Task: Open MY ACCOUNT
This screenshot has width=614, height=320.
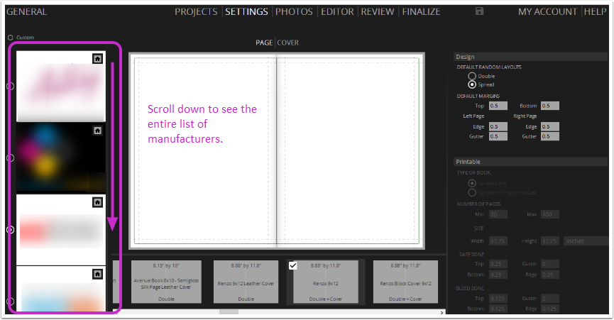Action: tap(547, 12)
